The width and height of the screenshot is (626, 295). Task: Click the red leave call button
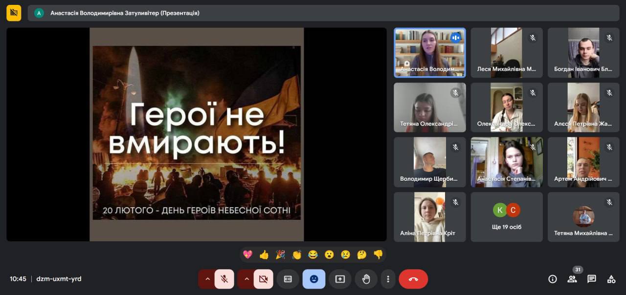point(413,279)
